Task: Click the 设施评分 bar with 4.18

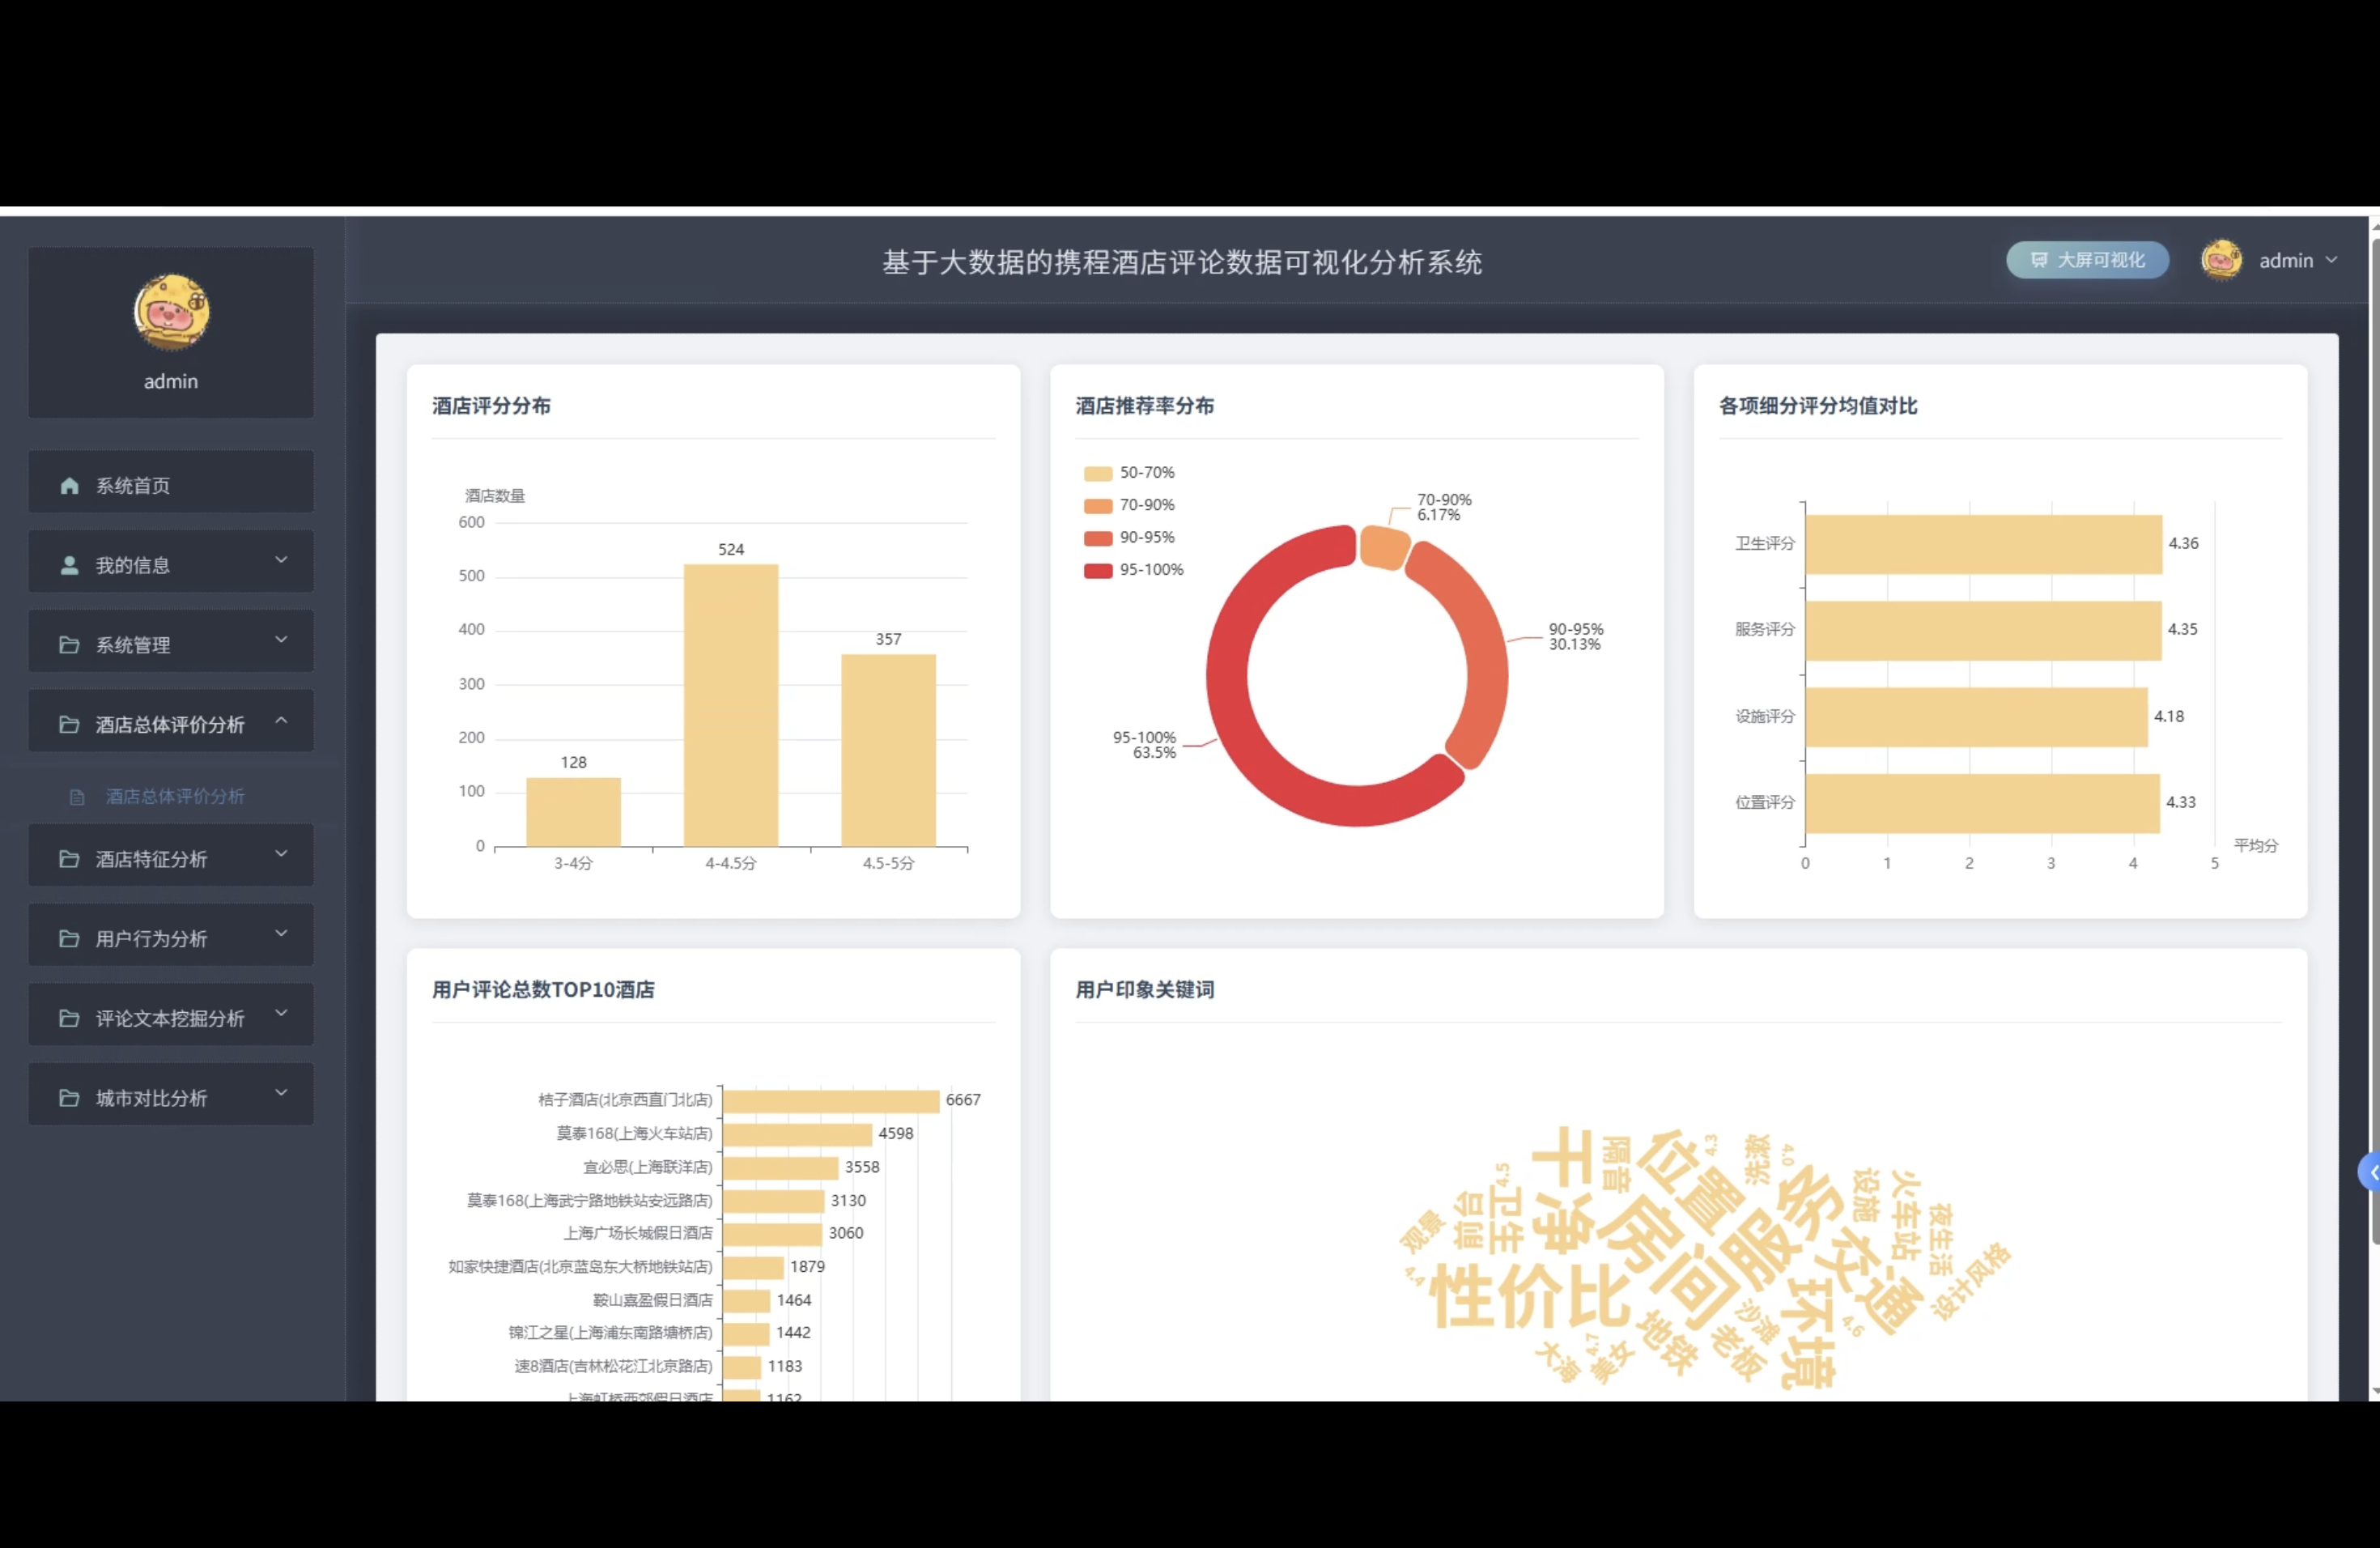Action: coord(1976,717)
